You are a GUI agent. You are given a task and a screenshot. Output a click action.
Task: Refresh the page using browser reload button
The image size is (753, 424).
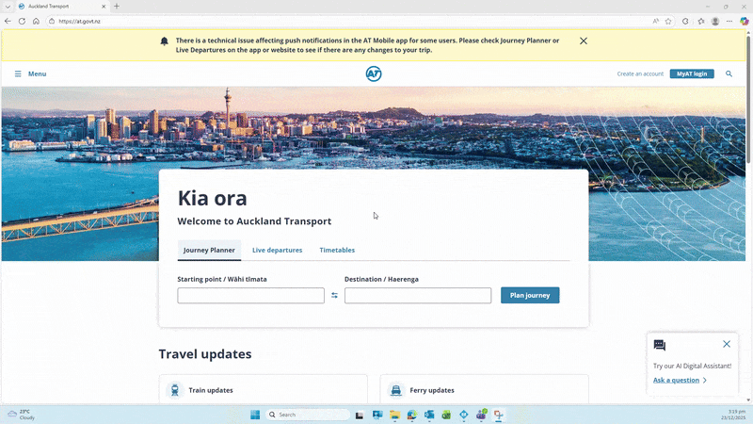click(22, 21)
